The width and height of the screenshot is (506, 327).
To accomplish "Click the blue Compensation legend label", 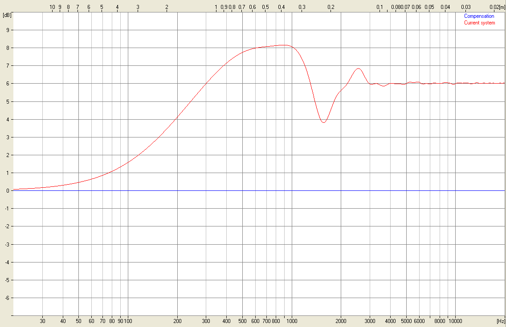I will point(479,16).
